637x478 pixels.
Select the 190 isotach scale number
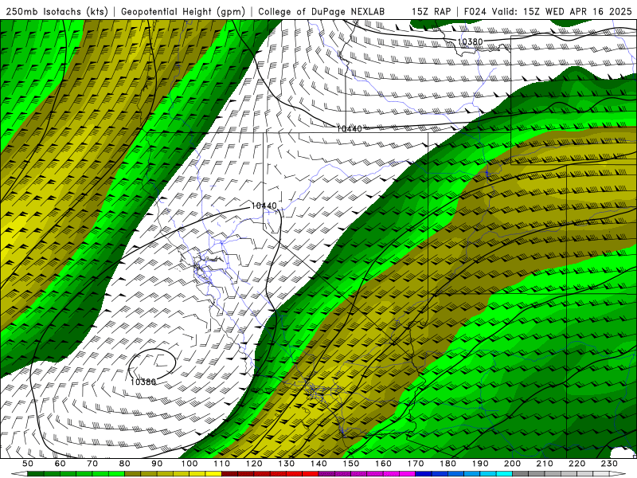pyautogui.click(x=480, y=464)
